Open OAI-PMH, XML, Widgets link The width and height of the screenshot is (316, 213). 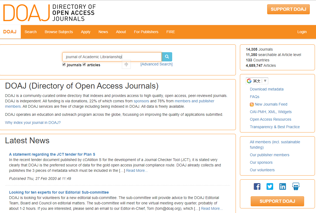271,112
